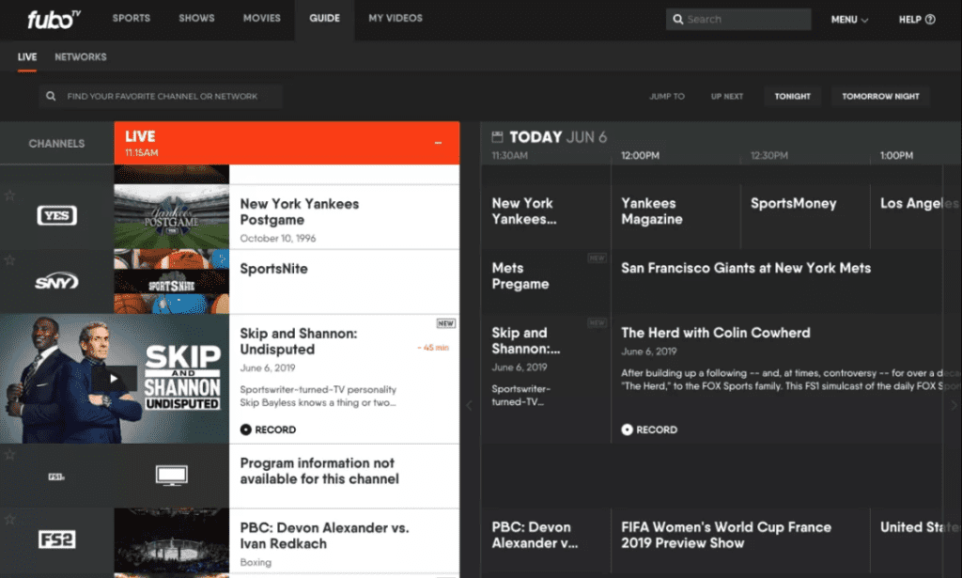This screenshot has height=578, width=962.
Task: Jump to TOMORROW NIGHT in the guide
Action: coord(880,96)
